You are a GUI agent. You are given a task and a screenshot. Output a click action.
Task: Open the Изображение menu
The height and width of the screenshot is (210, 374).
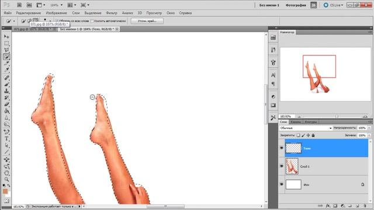click(56, 13)
